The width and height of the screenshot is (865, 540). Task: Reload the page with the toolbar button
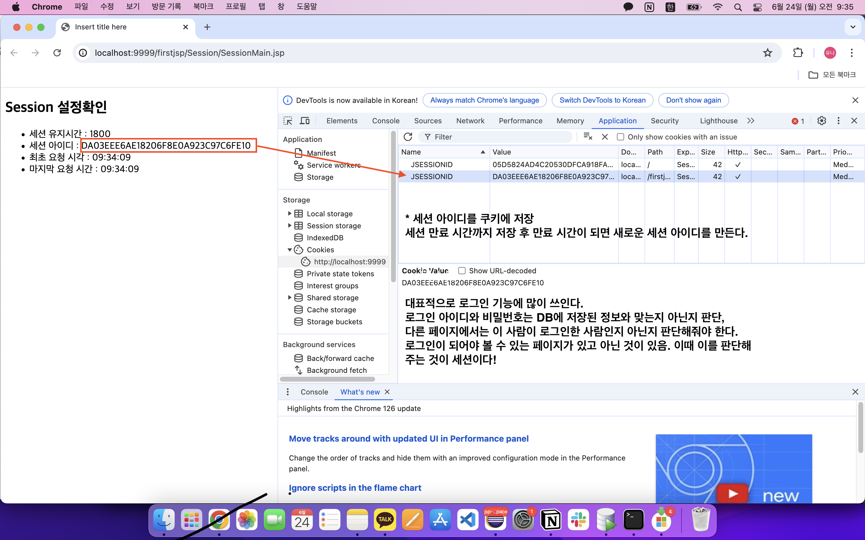(x=57, y=53)
